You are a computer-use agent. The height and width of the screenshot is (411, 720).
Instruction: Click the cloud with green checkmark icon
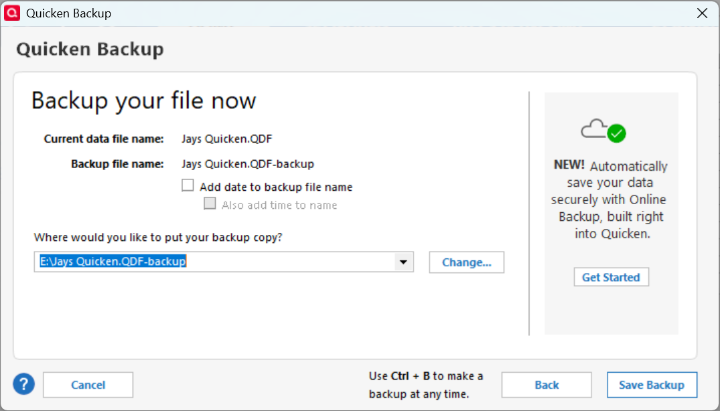point(603,131)
